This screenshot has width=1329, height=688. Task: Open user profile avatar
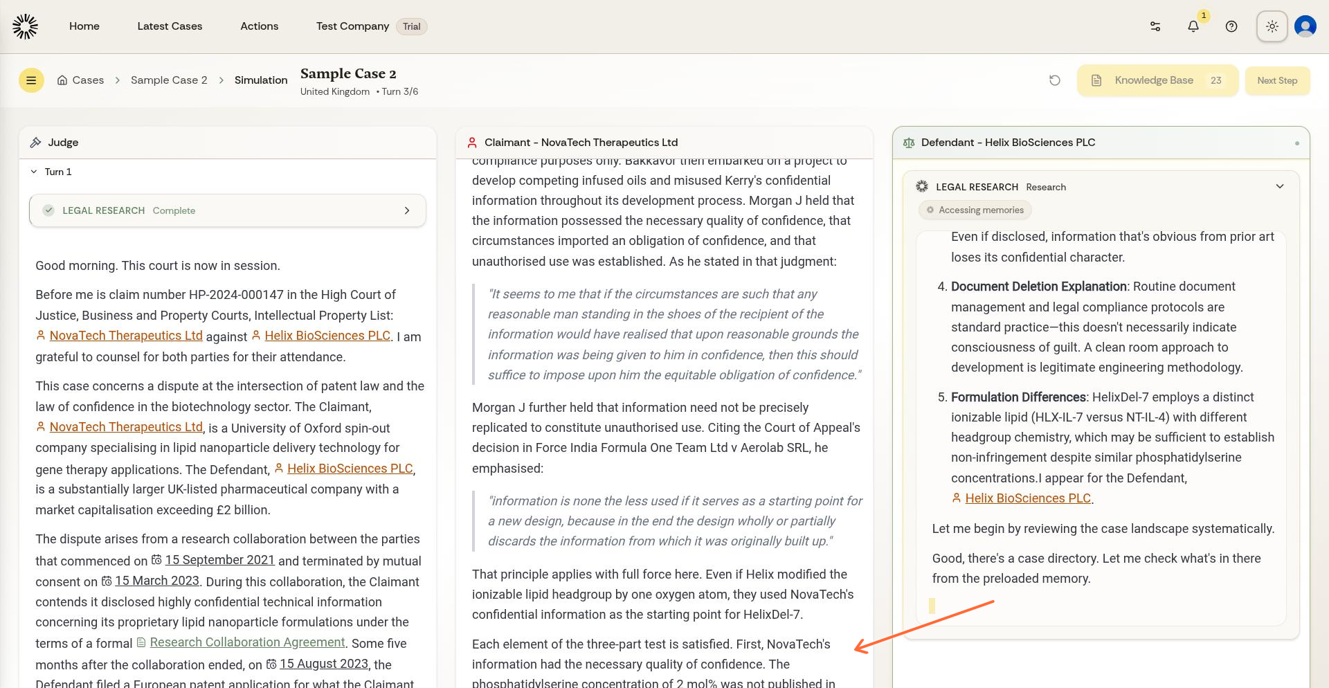point(1305,26)
